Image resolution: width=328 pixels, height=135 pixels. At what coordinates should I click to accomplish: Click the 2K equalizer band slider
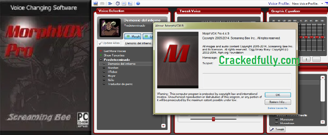pos(306,37)
